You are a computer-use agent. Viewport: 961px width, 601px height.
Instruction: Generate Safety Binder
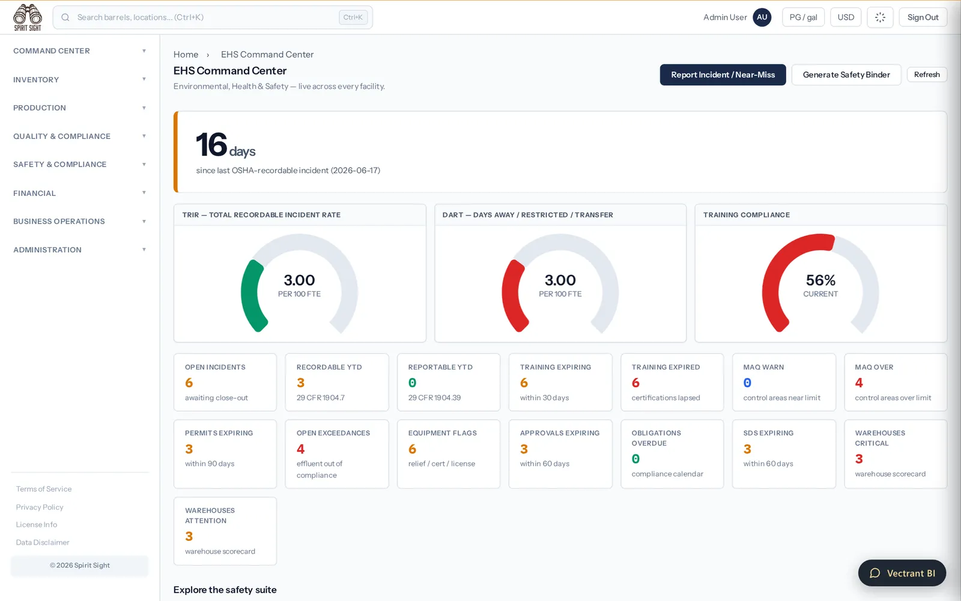tap(846, 75)
